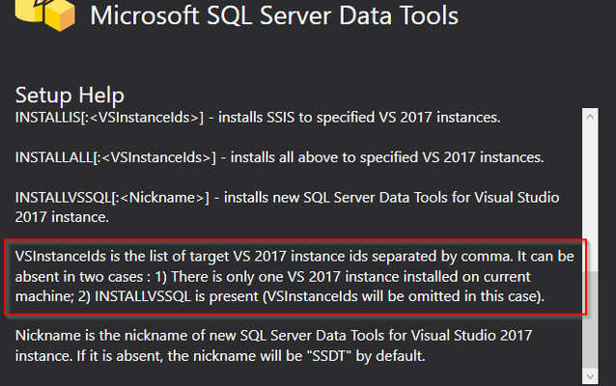Click the "absent in two cases" sentence
Image resolution: width=616 pixels, height=386 pixels.
tap(78, 277)
